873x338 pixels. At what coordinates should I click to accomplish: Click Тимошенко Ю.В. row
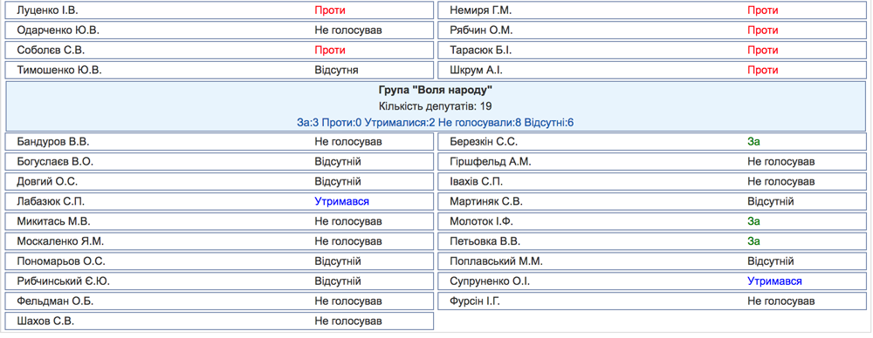[x=219, y=71]
